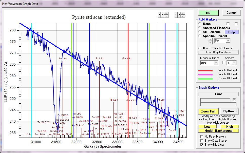This screenshot has width=245, height=153.
Task: Enable 'No Peak Markers' checkbox
Action: (201, 137)
